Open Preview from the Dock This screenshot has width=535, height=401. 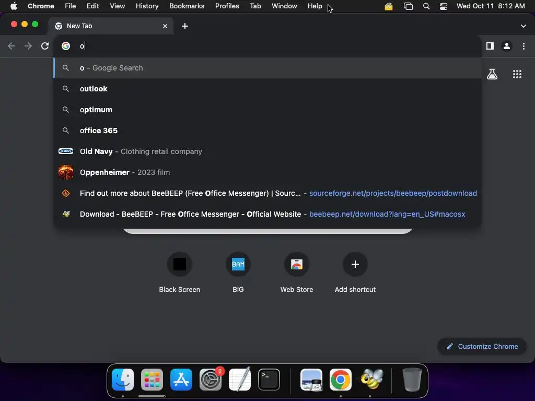pyautogui.click(x=311, y=380)
